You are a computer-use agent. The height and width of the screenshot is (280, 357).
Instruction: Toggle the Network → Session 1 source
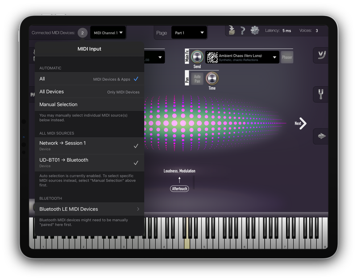[x=89, y=145]
